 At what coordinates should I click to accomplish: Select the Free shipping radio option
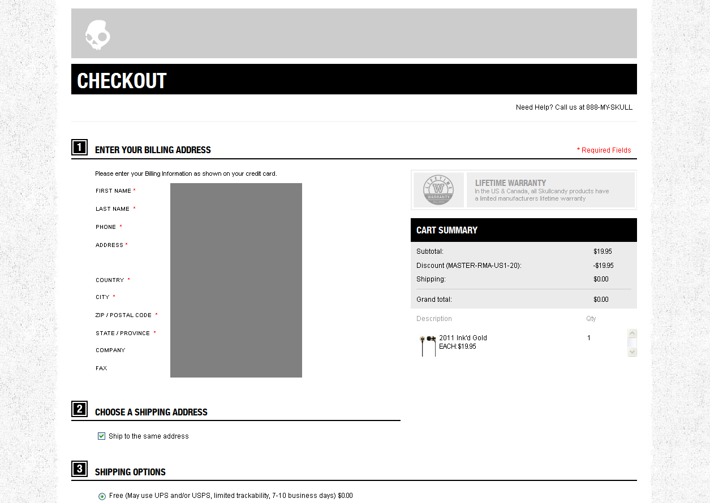click(102, 496)
